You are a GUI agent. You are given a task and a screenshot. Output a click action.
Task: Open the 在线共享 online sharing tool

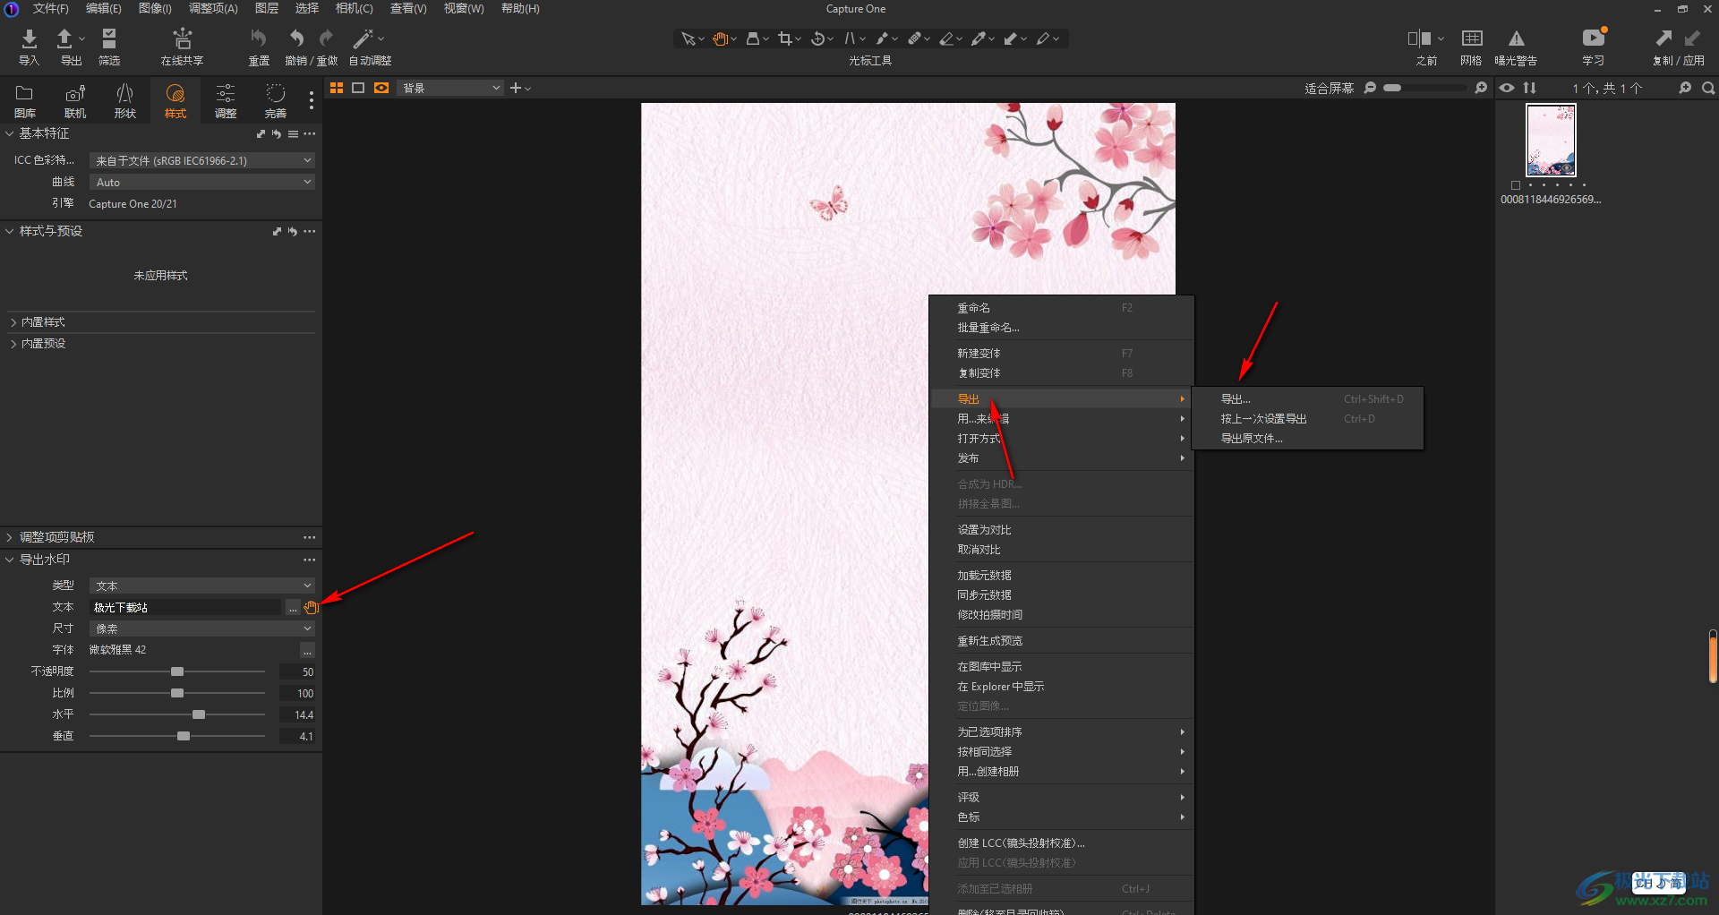coord(182,39)
